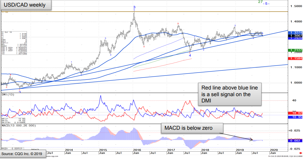303x160 pixels.
Task: Select the orange 0.786 Fibonacci line
Action: [x=133, y=12]
